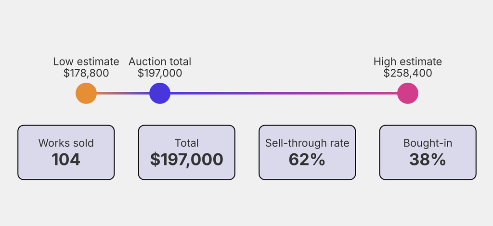Click the orange Low estimate dot
Viewport: 493px width, 226px height.
pyautogui.click(x=86, y=93)
